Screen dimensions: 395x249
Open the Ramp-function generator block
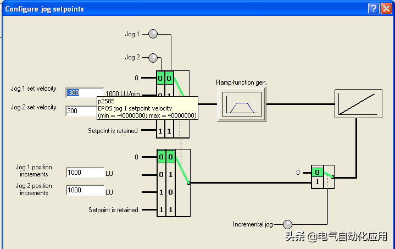[241, 103]
